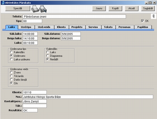Select Laika uzdeums radio option
Viewport: 157px width, 119px height.
tap(11, 59)
